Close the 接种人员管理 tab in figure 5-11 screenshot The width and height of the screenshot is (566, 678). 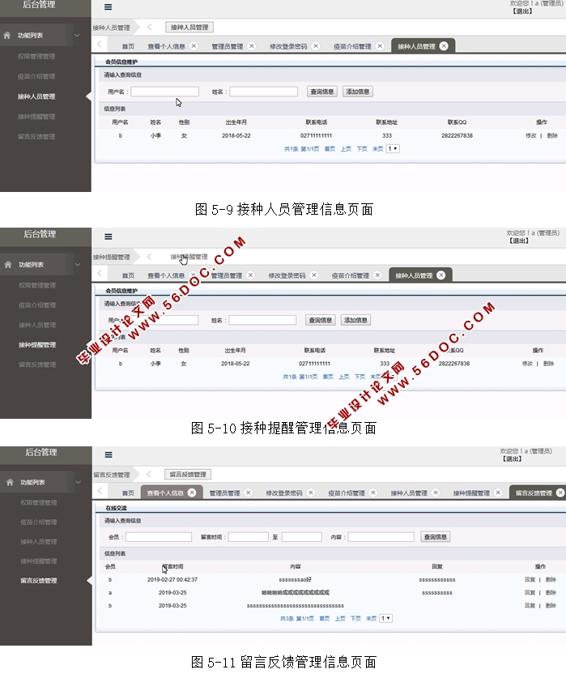click(x=436, y=493)
